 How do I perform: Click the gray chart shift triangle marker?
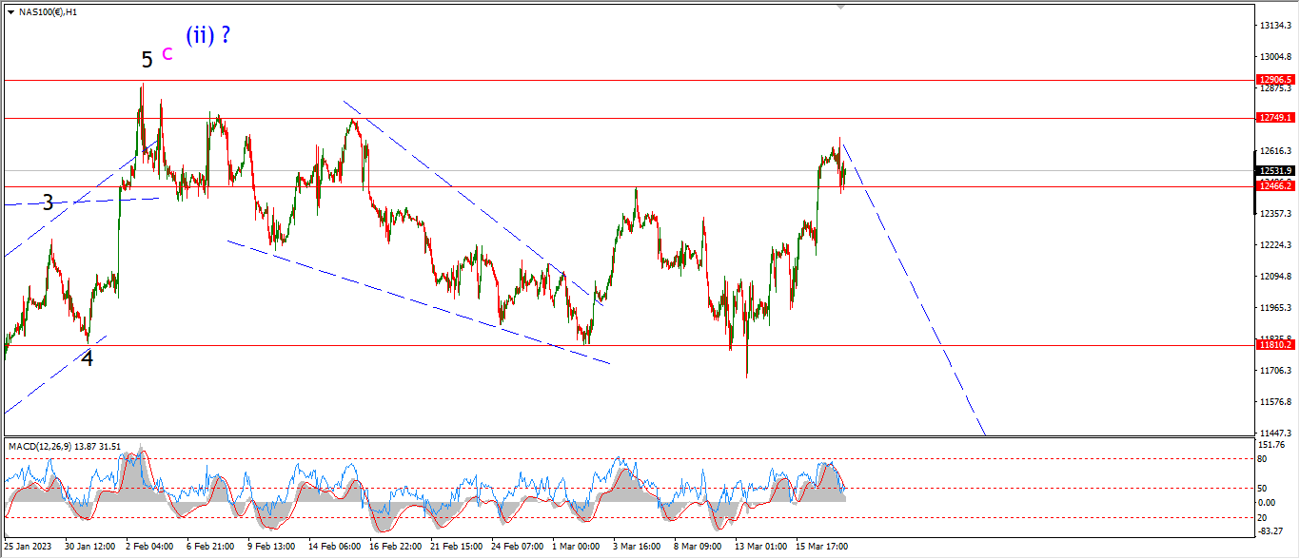click(840, 7)
